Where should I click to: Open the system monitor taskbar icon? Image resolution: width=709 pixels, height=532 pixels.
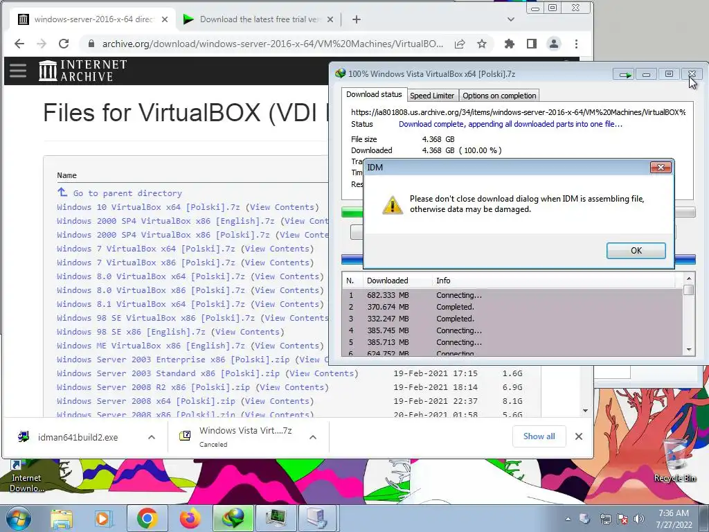coord(276,518)
